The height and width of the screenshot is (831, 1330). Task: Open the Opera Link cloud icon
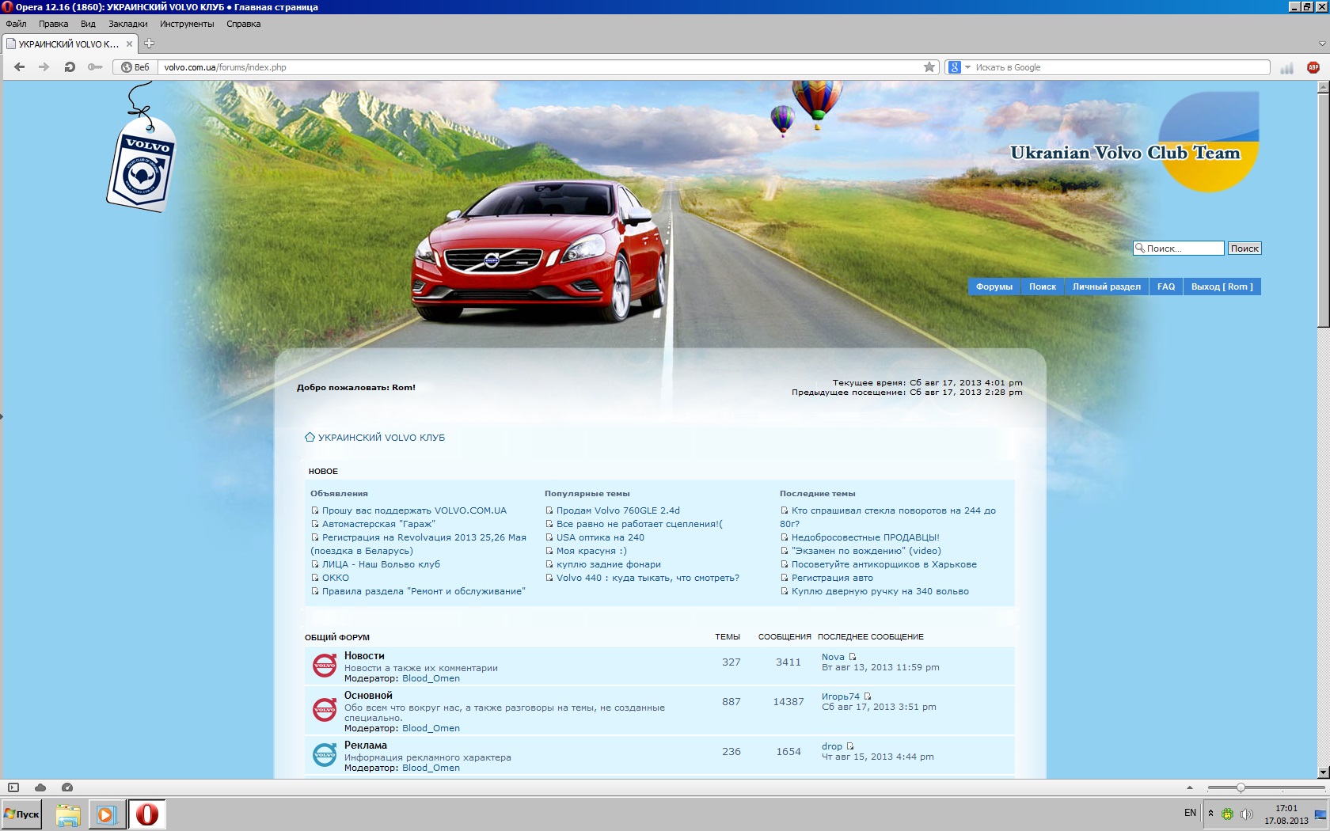tap(40, 787)
